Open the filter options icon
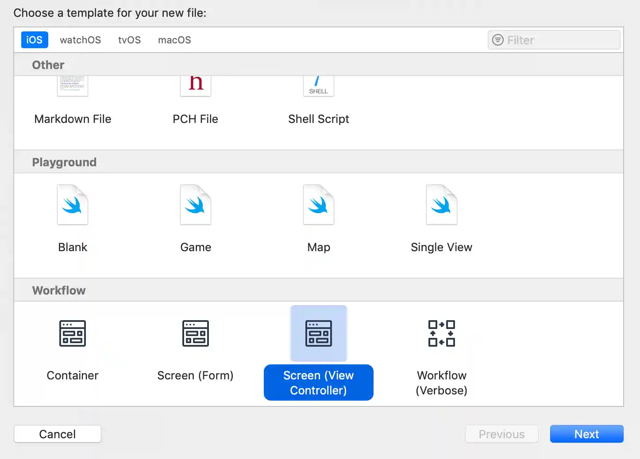 498,40
